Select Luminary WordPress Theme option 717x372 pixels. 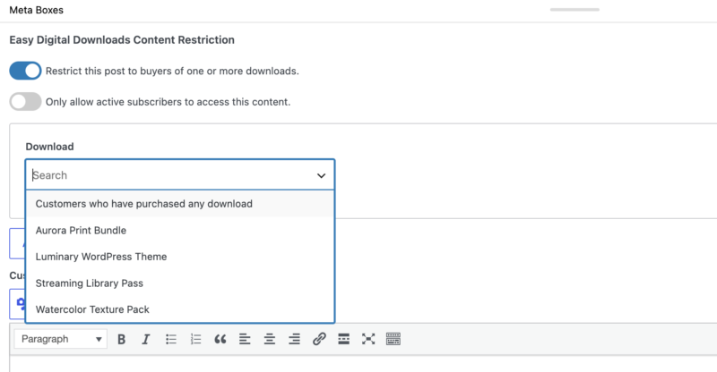pyautogui.click(x=180, y=257)
